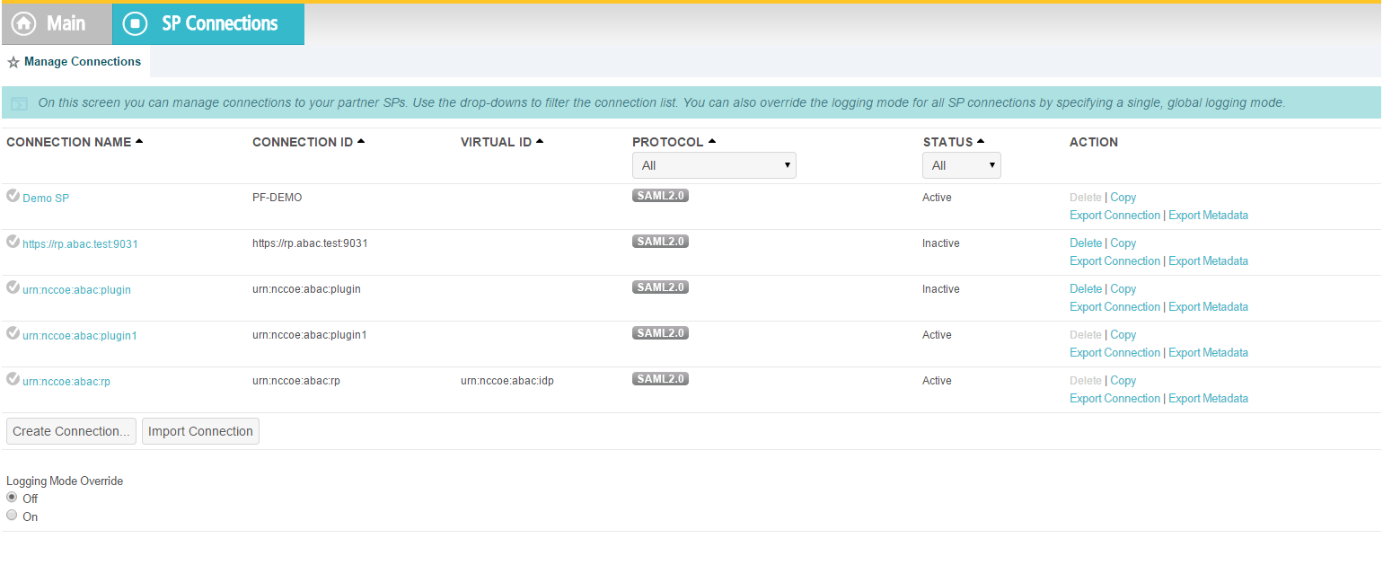1383x565 pixels.
Task: Switch to the Main tab
Action: tap(57, 23)
